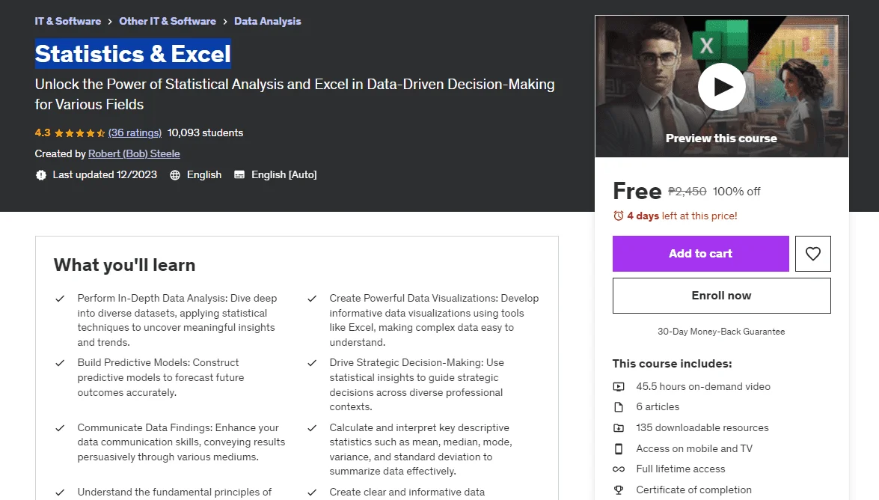Click the closed captions icon by English [Auto]
Screen dimensions: 879x500
(x=239, y=175)
